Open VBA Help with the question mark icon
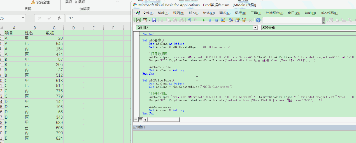The image size is (356, 143). (258, 20)
